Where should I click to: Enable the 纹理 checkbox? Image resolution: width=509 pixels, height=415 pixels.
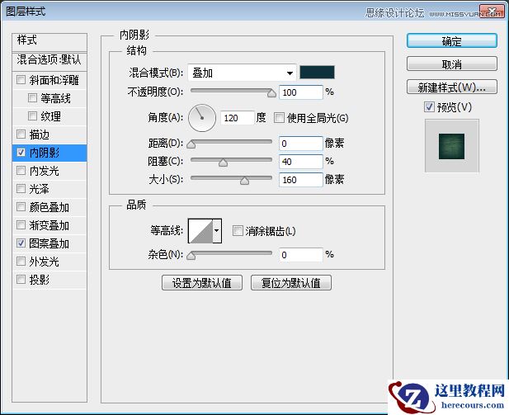pyautogui.click(x=32, y=116)
